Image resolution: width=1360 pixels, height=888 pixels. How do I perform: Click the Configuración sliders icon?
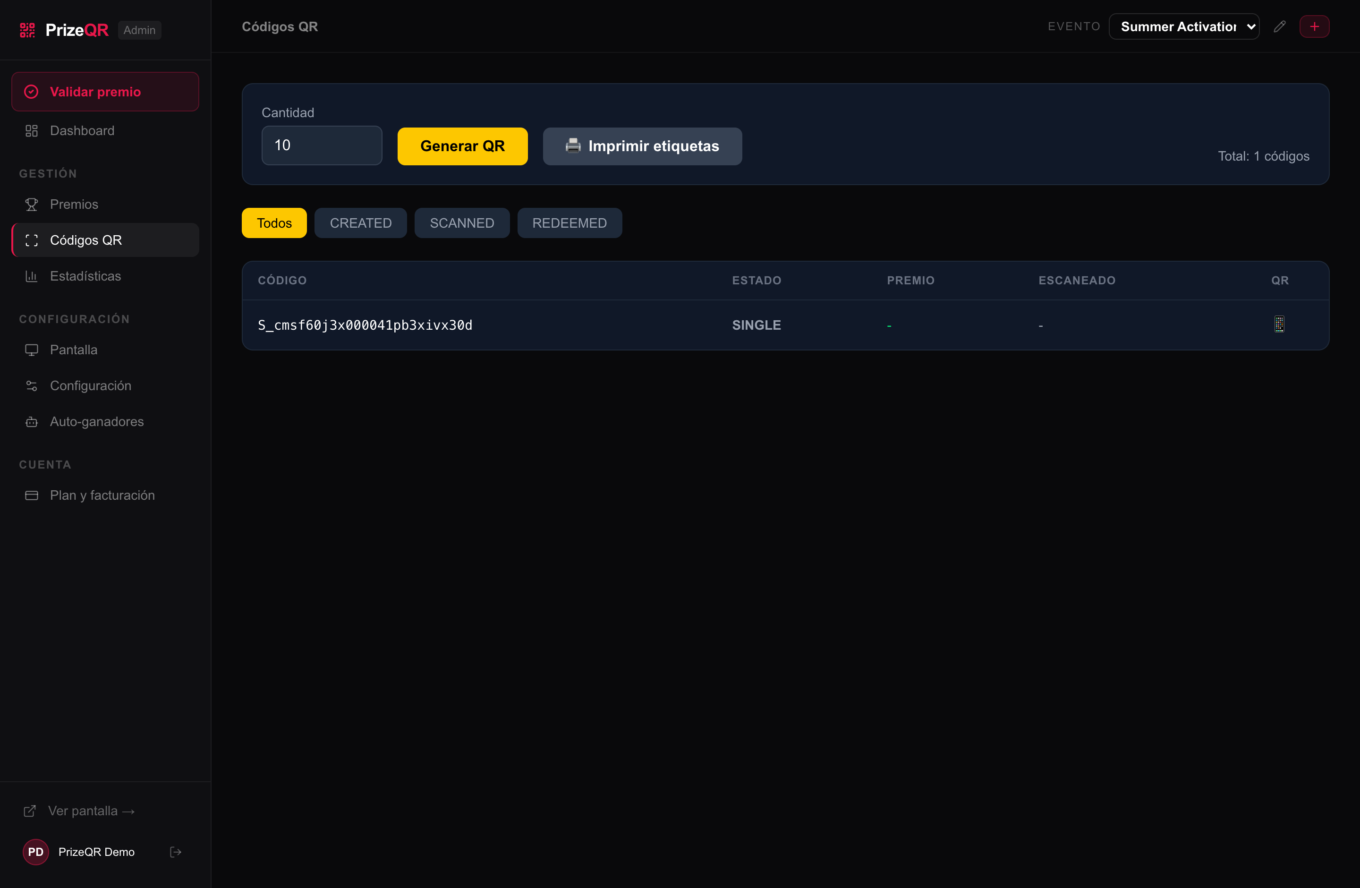32,386
